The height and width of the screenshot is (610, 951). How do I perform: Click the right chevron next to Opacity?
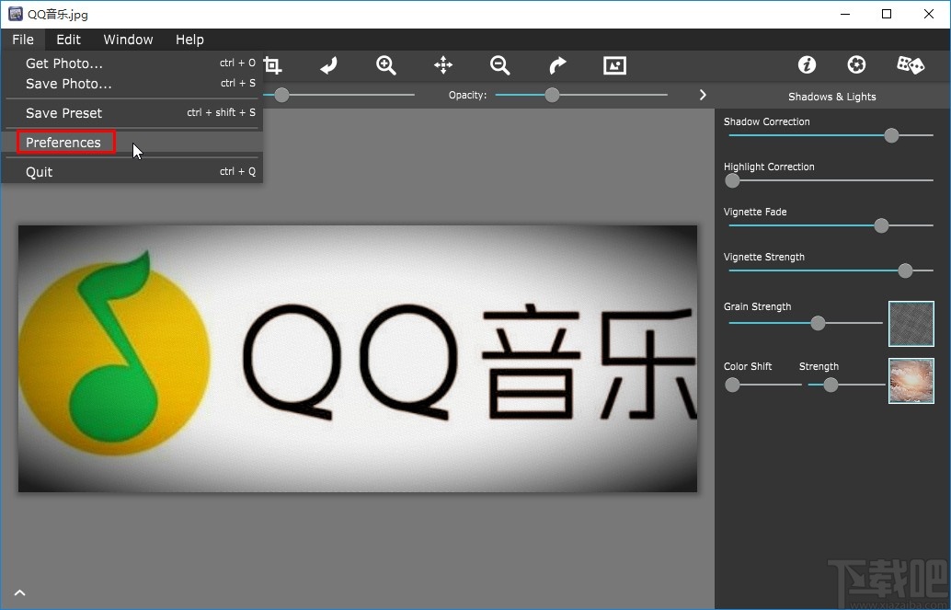pyautogui.click(x=703, y=95)
